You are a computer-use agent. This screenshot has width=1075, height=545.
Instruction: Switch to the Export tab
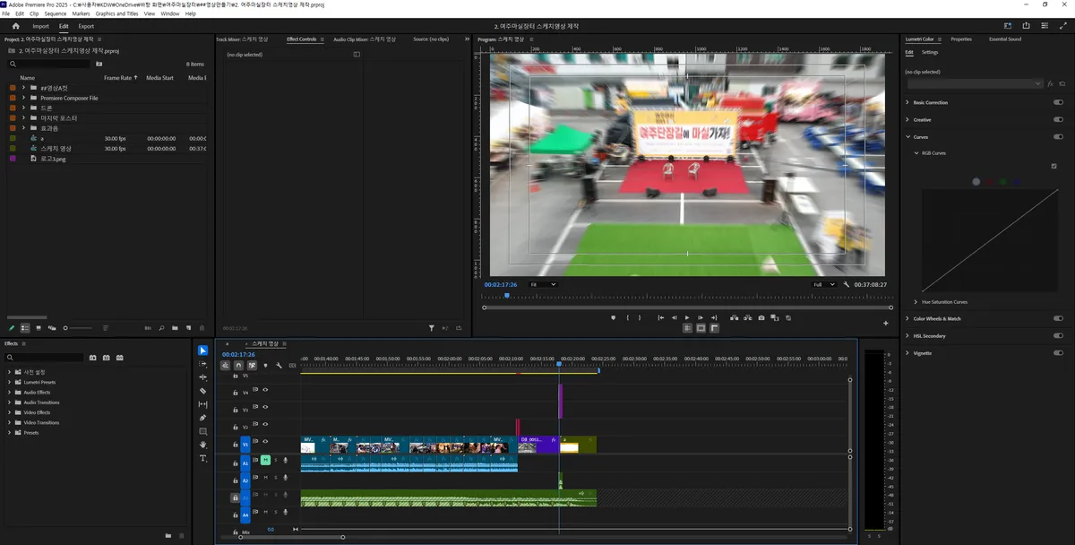[86, 26]
